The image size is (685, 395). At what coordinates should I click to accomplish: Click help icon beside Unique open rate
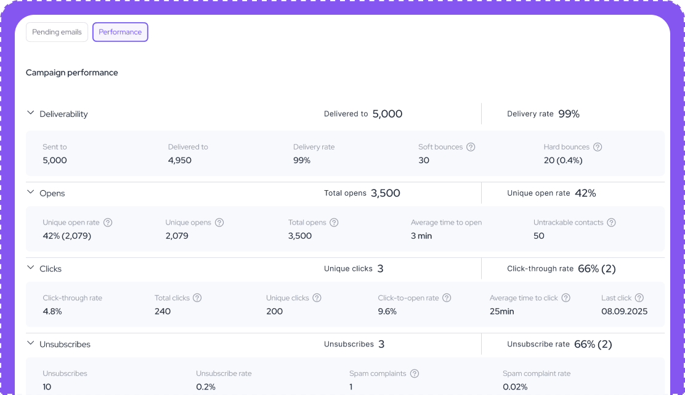108,223
